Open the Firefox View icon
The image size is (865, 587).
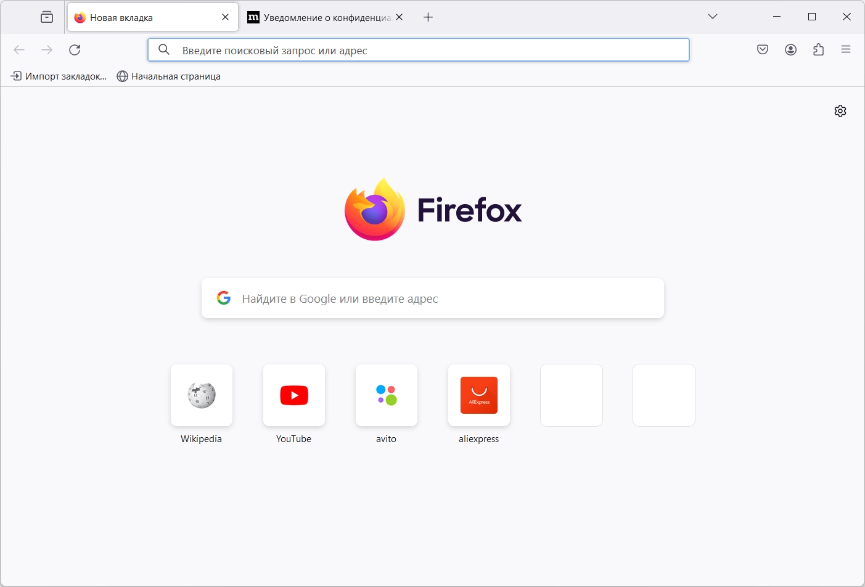tap(47, 17)
